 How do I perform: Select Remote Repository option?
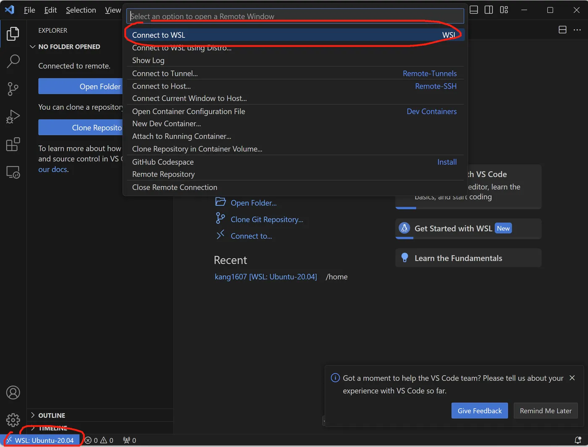[295, 174]
